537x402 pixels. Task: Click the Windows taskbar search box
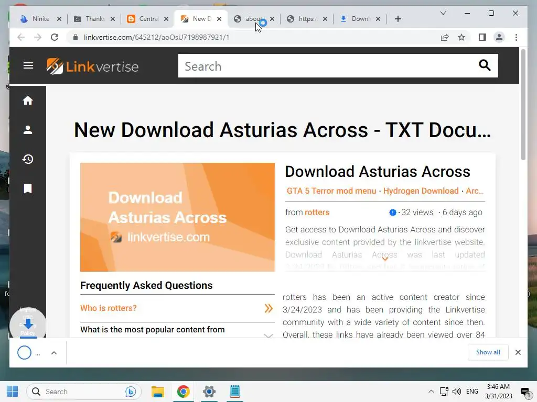click(84, 392)
